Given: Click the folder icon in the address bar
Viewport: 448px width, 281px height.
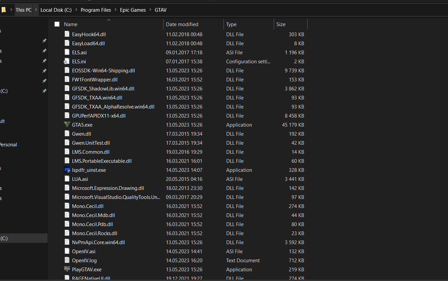Looking at the screenshot, I should [3, 10].
